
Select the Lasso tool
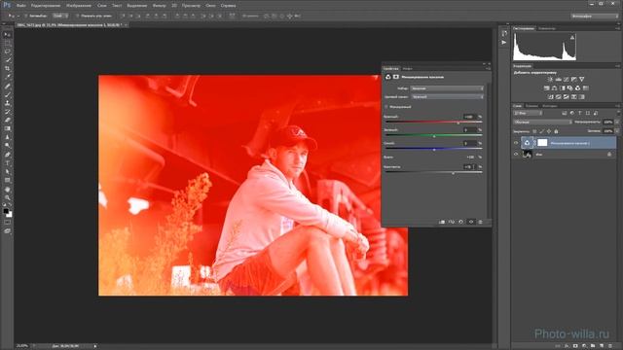click(x=8, y=52)
